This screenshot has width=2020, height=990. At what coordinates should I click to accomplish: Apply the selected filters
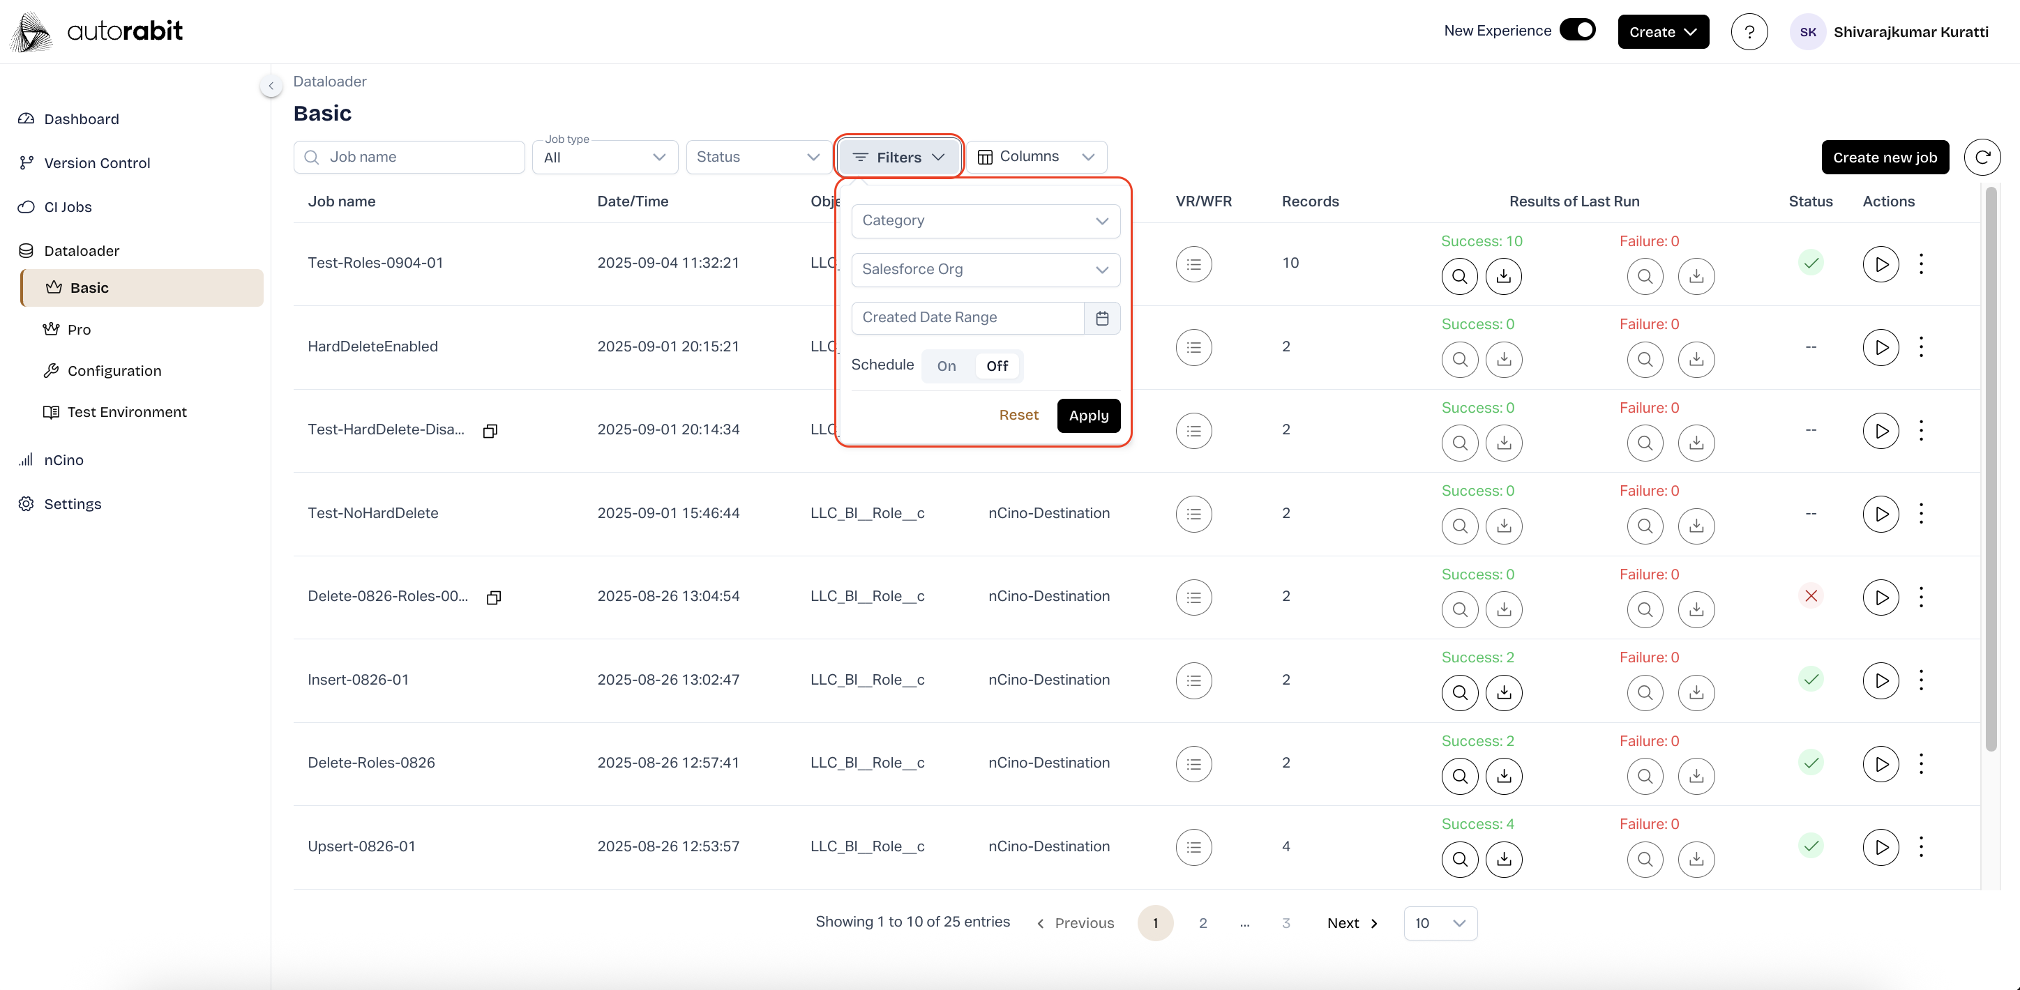click(x=1087, y=416)
